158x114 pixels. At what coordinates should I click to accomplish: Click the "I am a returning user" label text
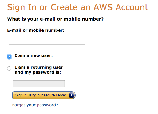39,67
